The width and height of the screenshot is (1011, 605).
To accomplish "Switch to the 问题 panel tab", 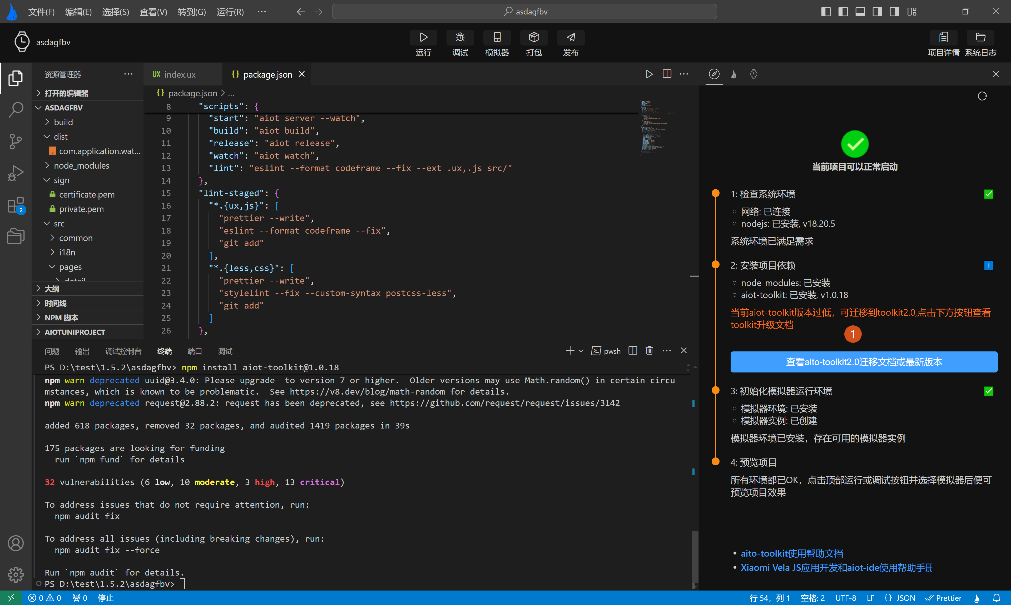I will click(52, 351).
